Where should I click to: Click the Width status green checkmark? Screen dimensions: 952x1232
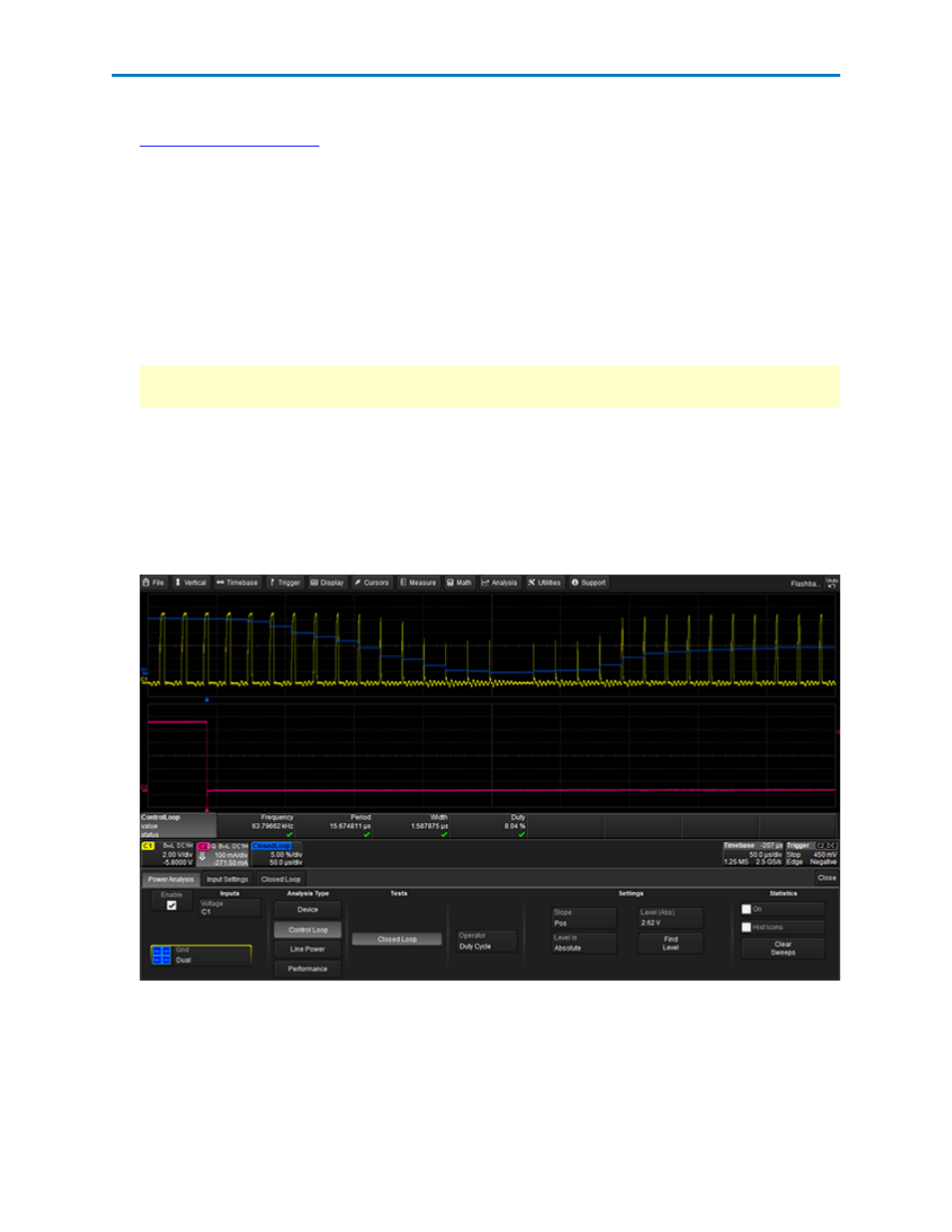click(444, 834)
